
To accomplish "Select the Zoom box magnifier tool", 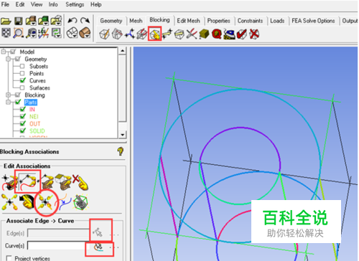I will 19,33.
